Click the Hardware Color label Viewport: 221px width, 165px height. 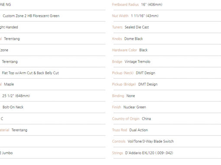(x=124, y=50)
